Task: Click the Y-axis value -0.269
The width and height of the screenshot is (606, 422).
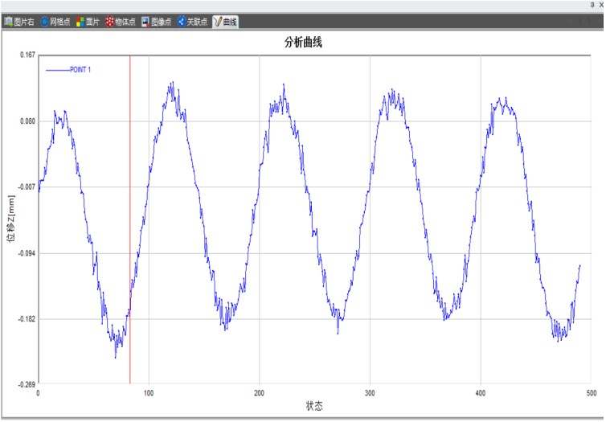Action: click(27, 385)
